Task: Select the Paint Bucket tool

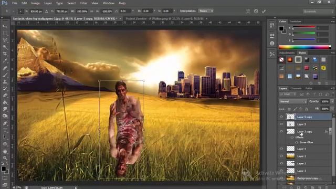Action: point(5,102)
